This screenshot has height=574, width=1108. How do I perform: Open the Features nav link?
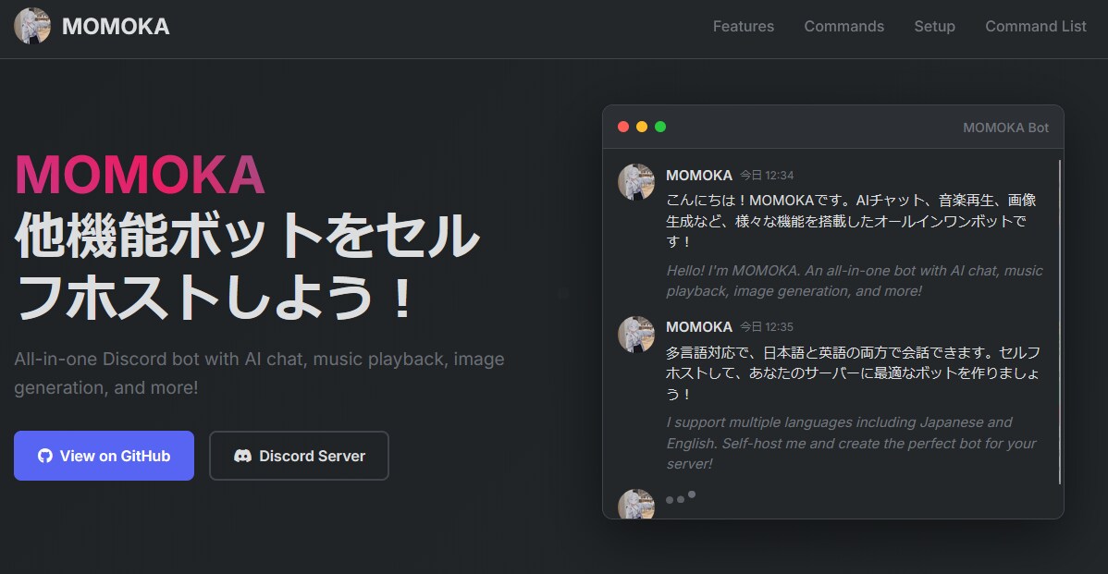click(744, 26)
